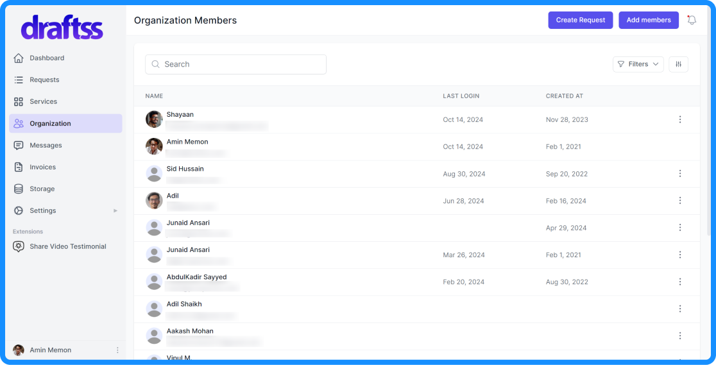Viewport: 716px width, 365px height.
Task: Go to Settings in the sidebar
Action: pos(43,211)
